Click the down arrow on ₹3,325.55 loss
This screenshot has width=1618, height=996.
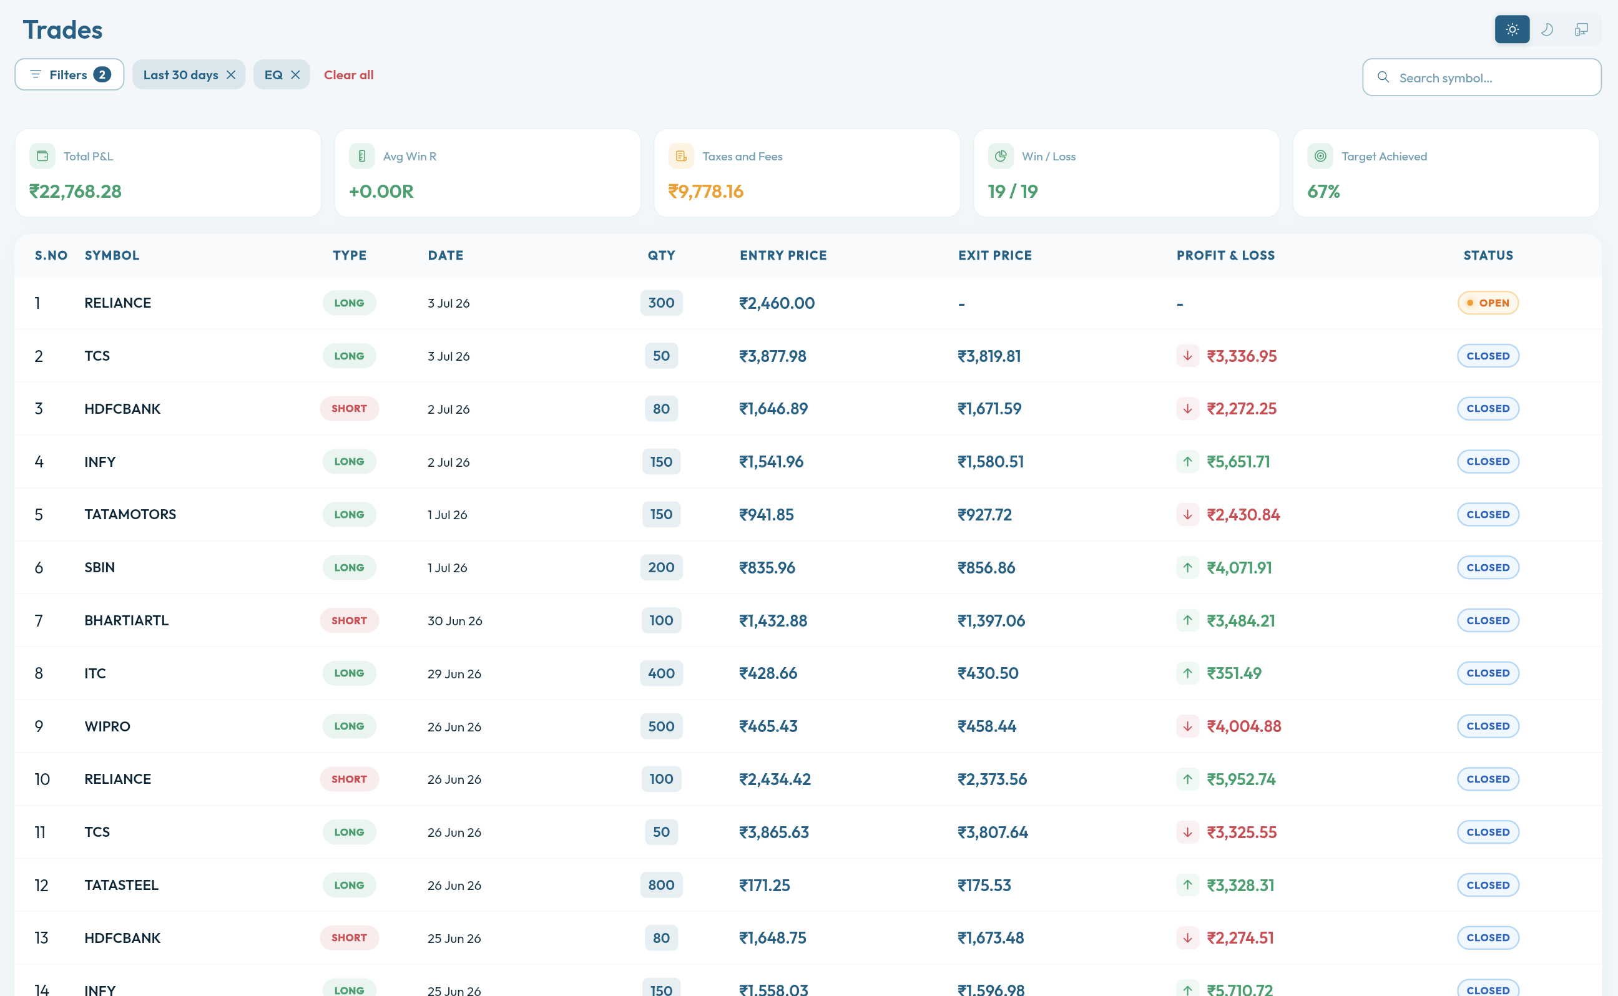coord(1187,832)
